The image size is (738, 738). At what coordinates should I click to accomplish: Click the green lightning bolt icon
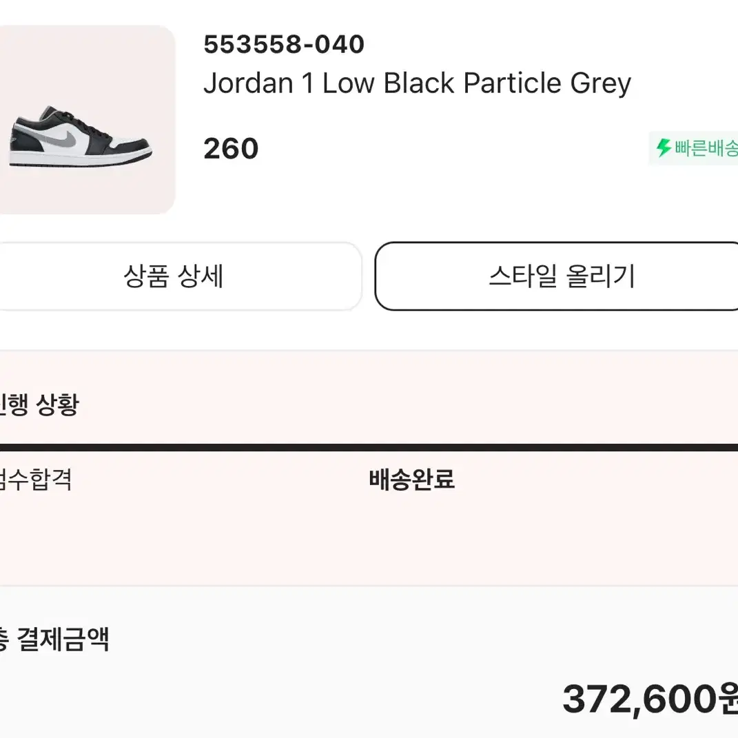pos(664,147)
